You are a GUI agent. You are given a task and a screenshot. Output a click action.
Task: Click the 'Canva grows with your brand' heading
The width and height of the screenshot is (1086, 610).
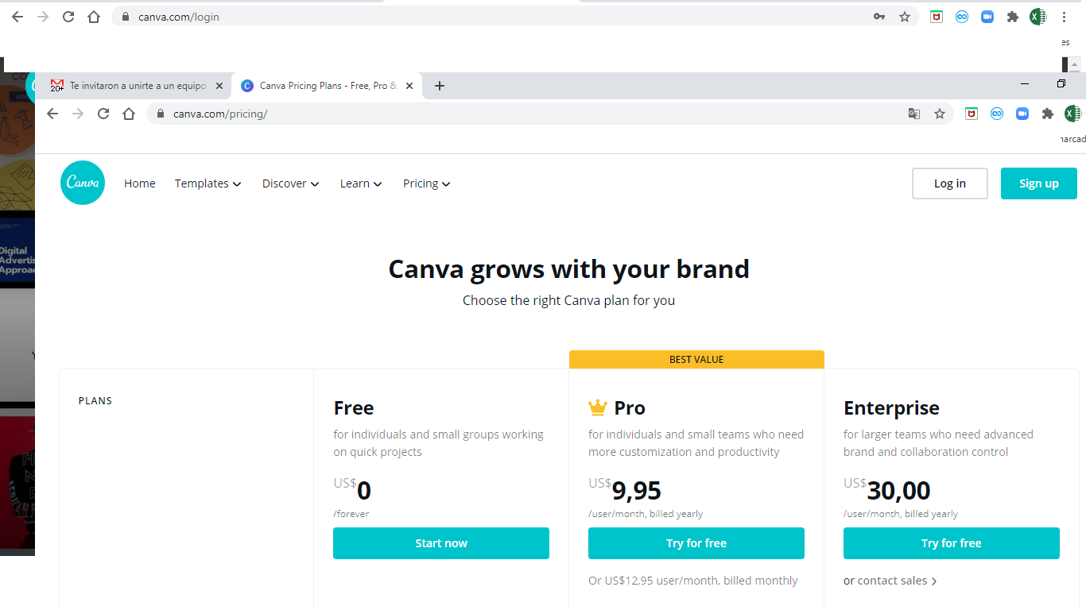[569, 269]
